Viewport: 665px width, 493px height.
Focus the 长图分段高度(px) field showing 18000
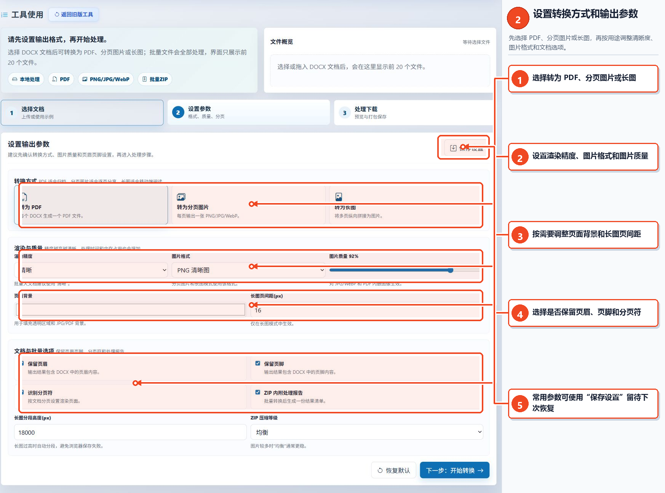click(130, 432)
